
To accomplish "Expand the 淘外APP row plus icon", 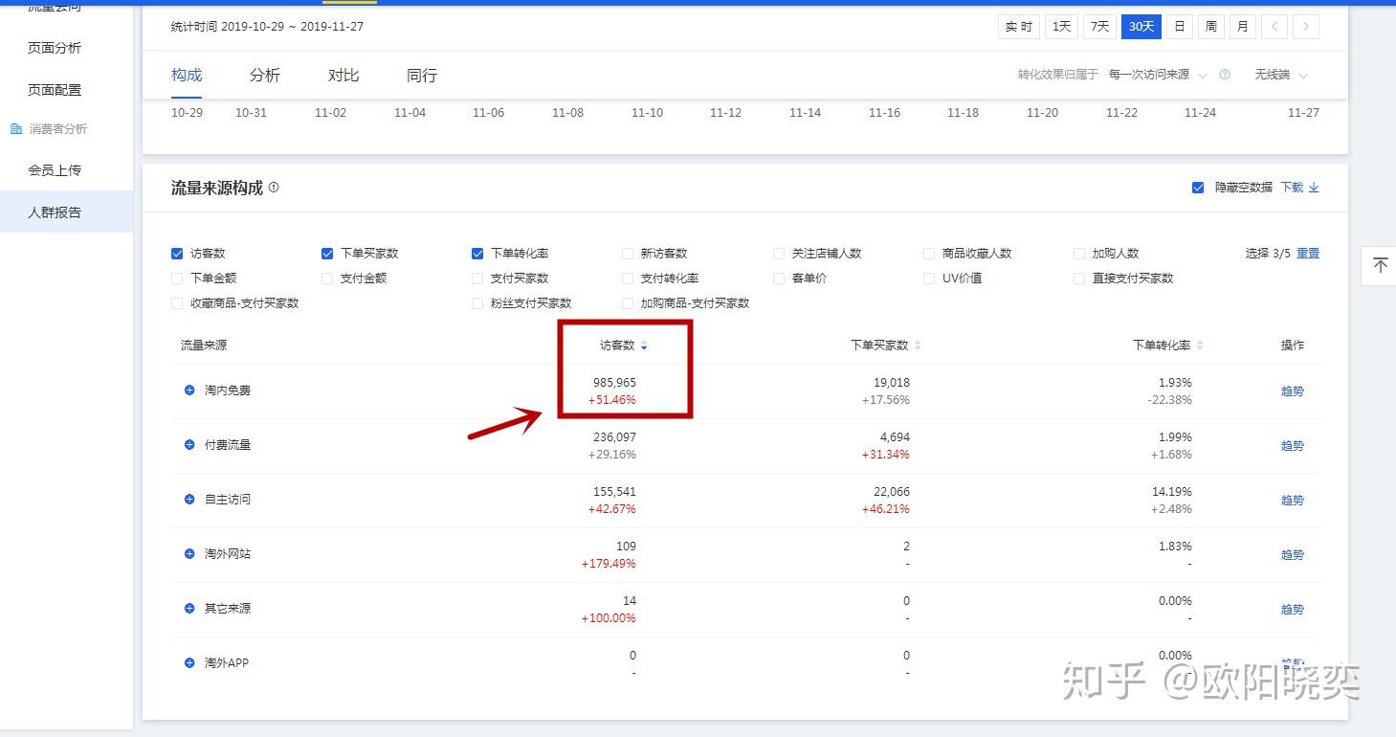I will coord(189,663).
